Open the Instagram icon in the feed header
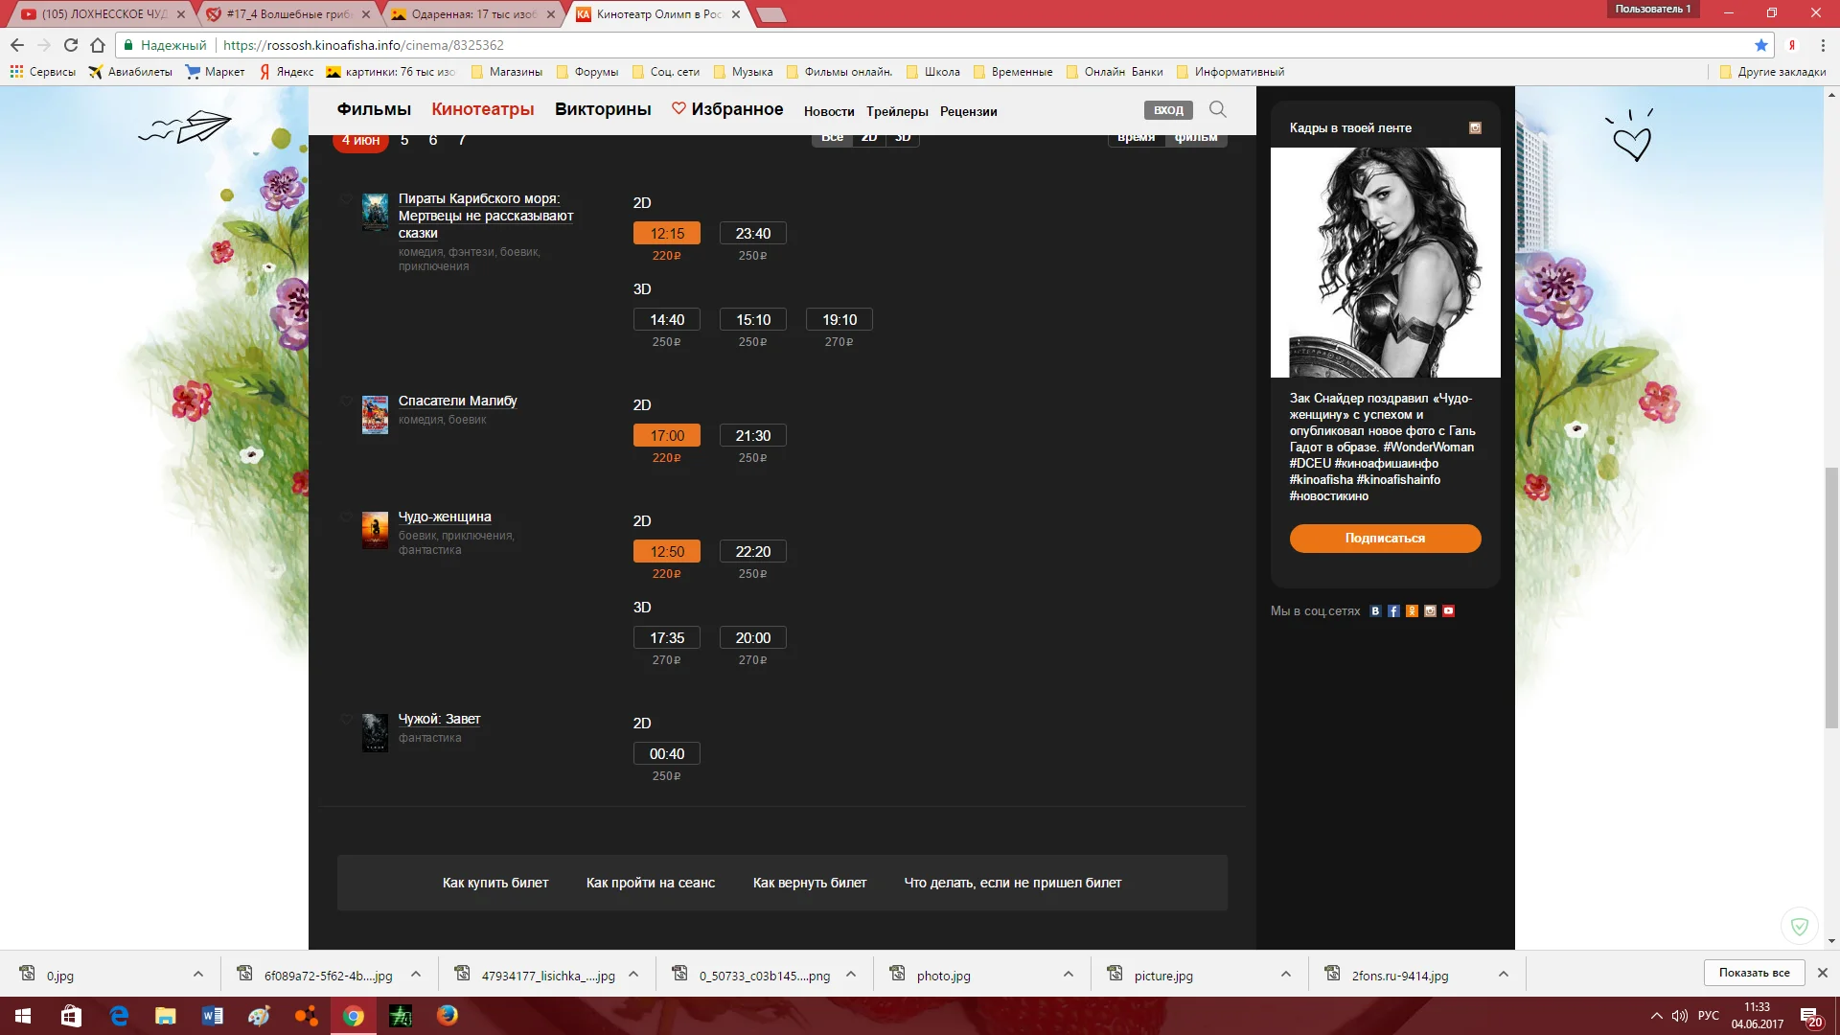The height and width of the screenshot is (1035, 1840). [1475, 127]
